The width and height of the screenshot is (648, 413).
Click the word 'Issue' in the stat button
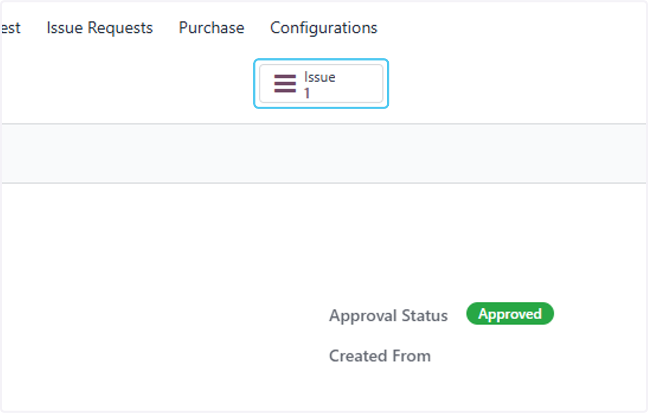click(320, 77)
